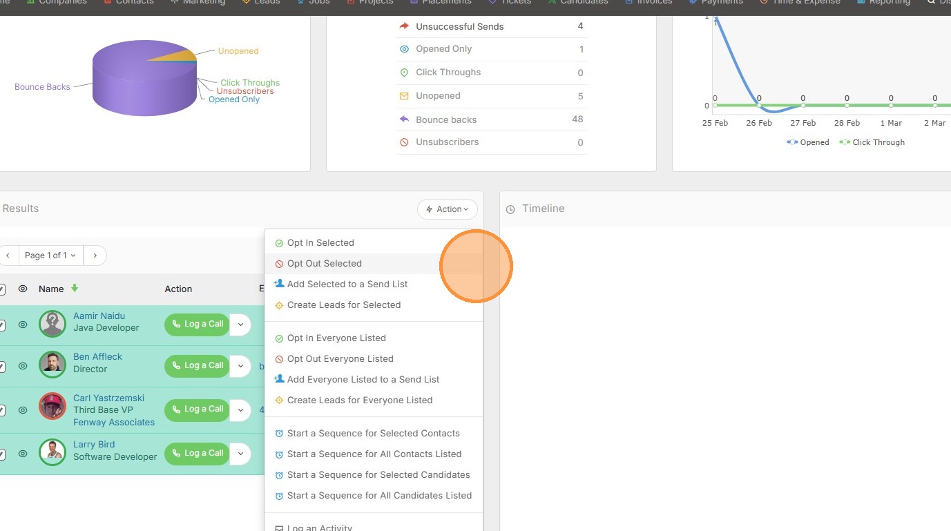Toggle the Opened series in chart legend
951x531 pixels.
tap(808, 142)
